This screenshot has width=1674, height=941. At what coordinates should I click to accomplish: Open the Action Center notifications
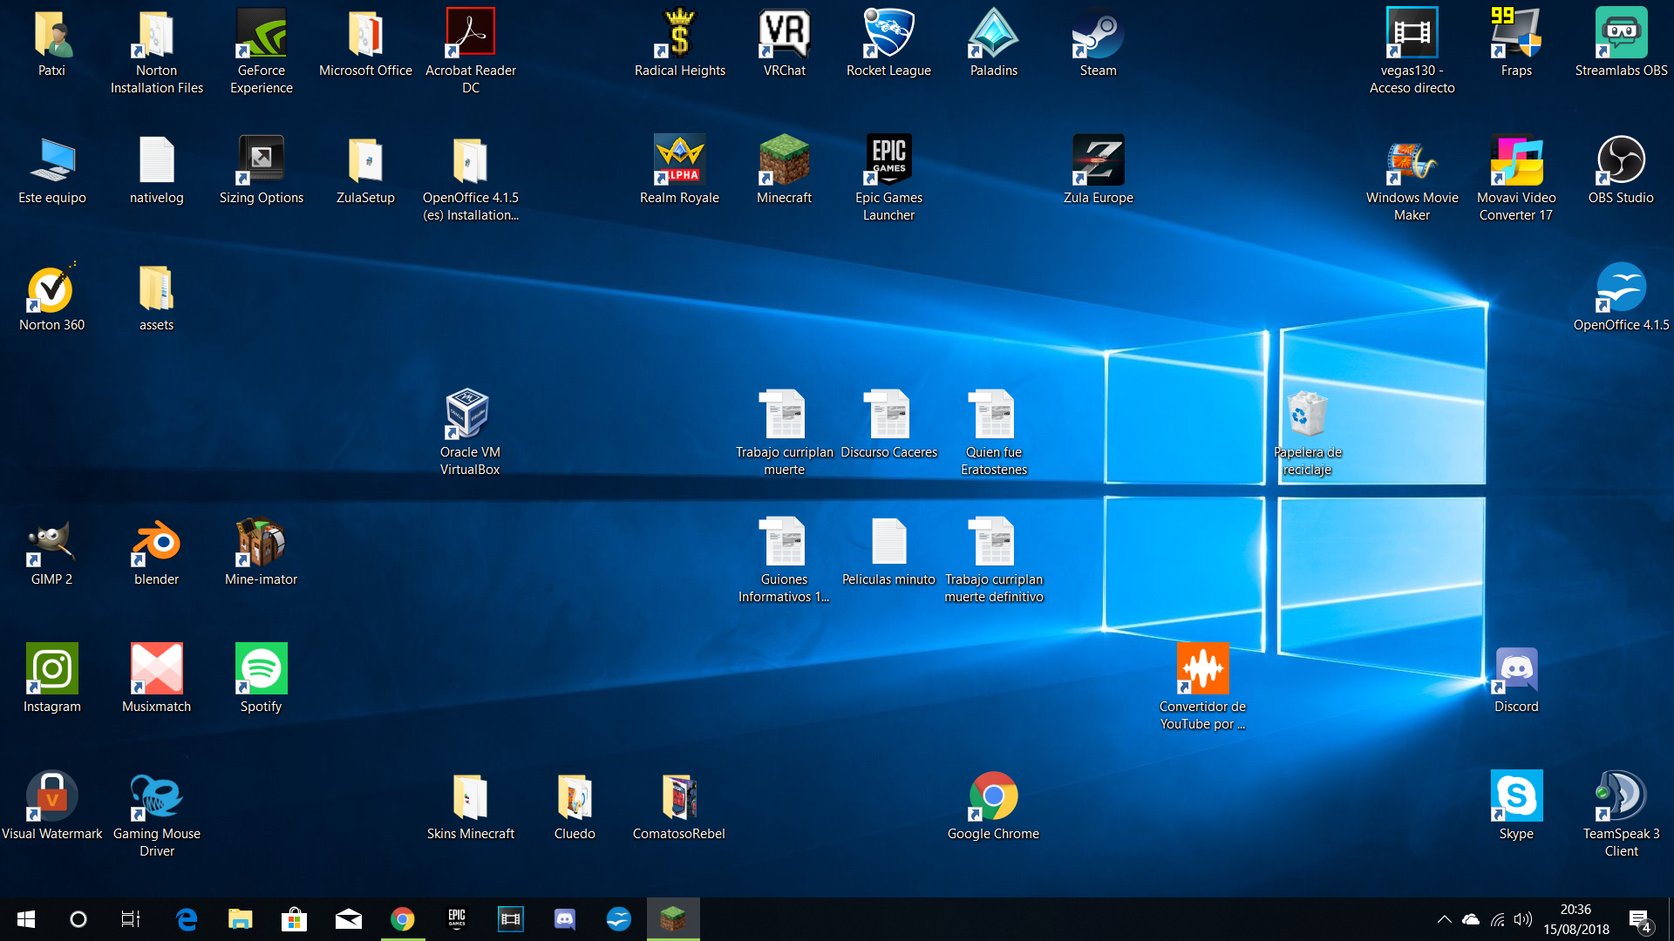click(1639, 919)
